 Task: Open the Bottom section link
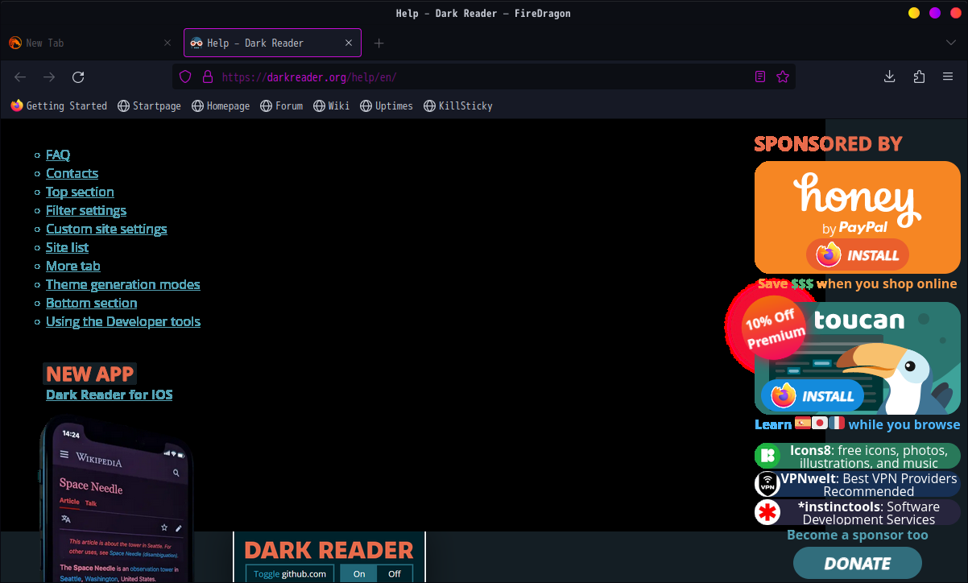click(x=91, y=303)
